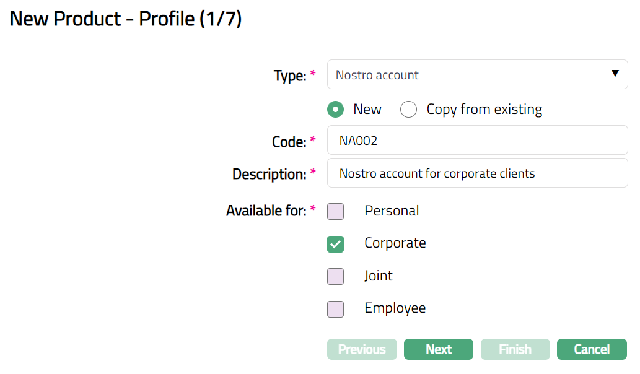The image size is (640, 374).
Task: Choose the Copy from existing radio button
Action: 408,110
